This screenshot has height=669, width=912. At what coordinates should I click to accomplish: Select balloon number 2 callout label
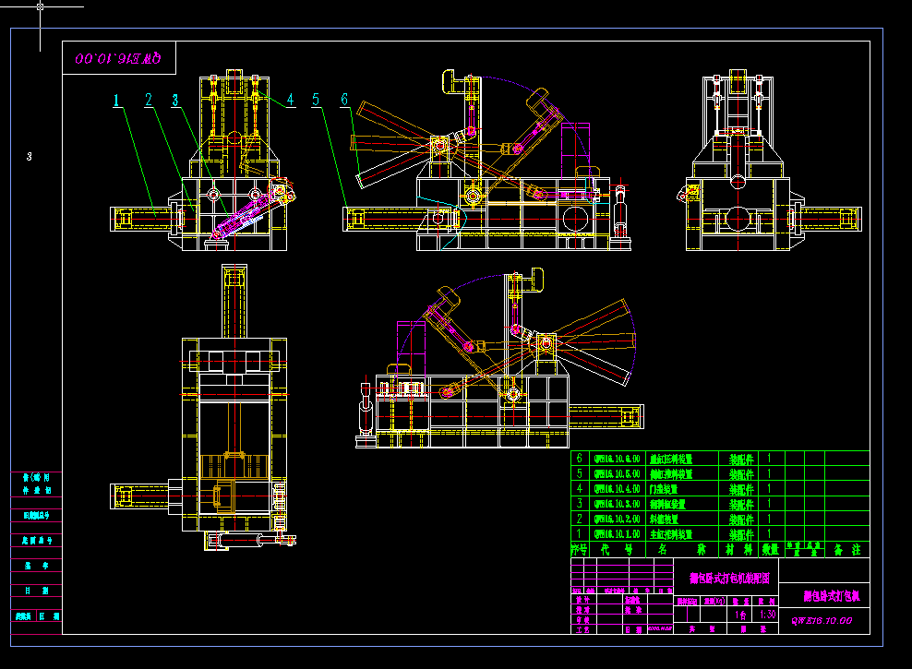click(149, 100)
